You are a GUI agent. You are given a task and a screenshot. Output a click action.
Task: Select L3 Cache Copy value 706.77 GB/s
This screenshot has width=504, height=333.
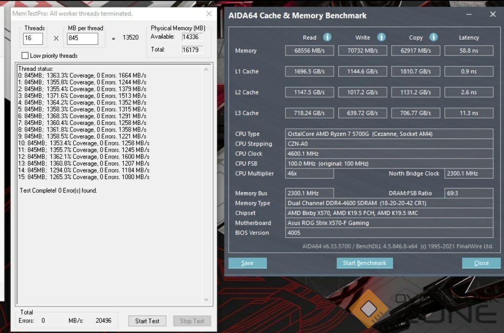416,113
